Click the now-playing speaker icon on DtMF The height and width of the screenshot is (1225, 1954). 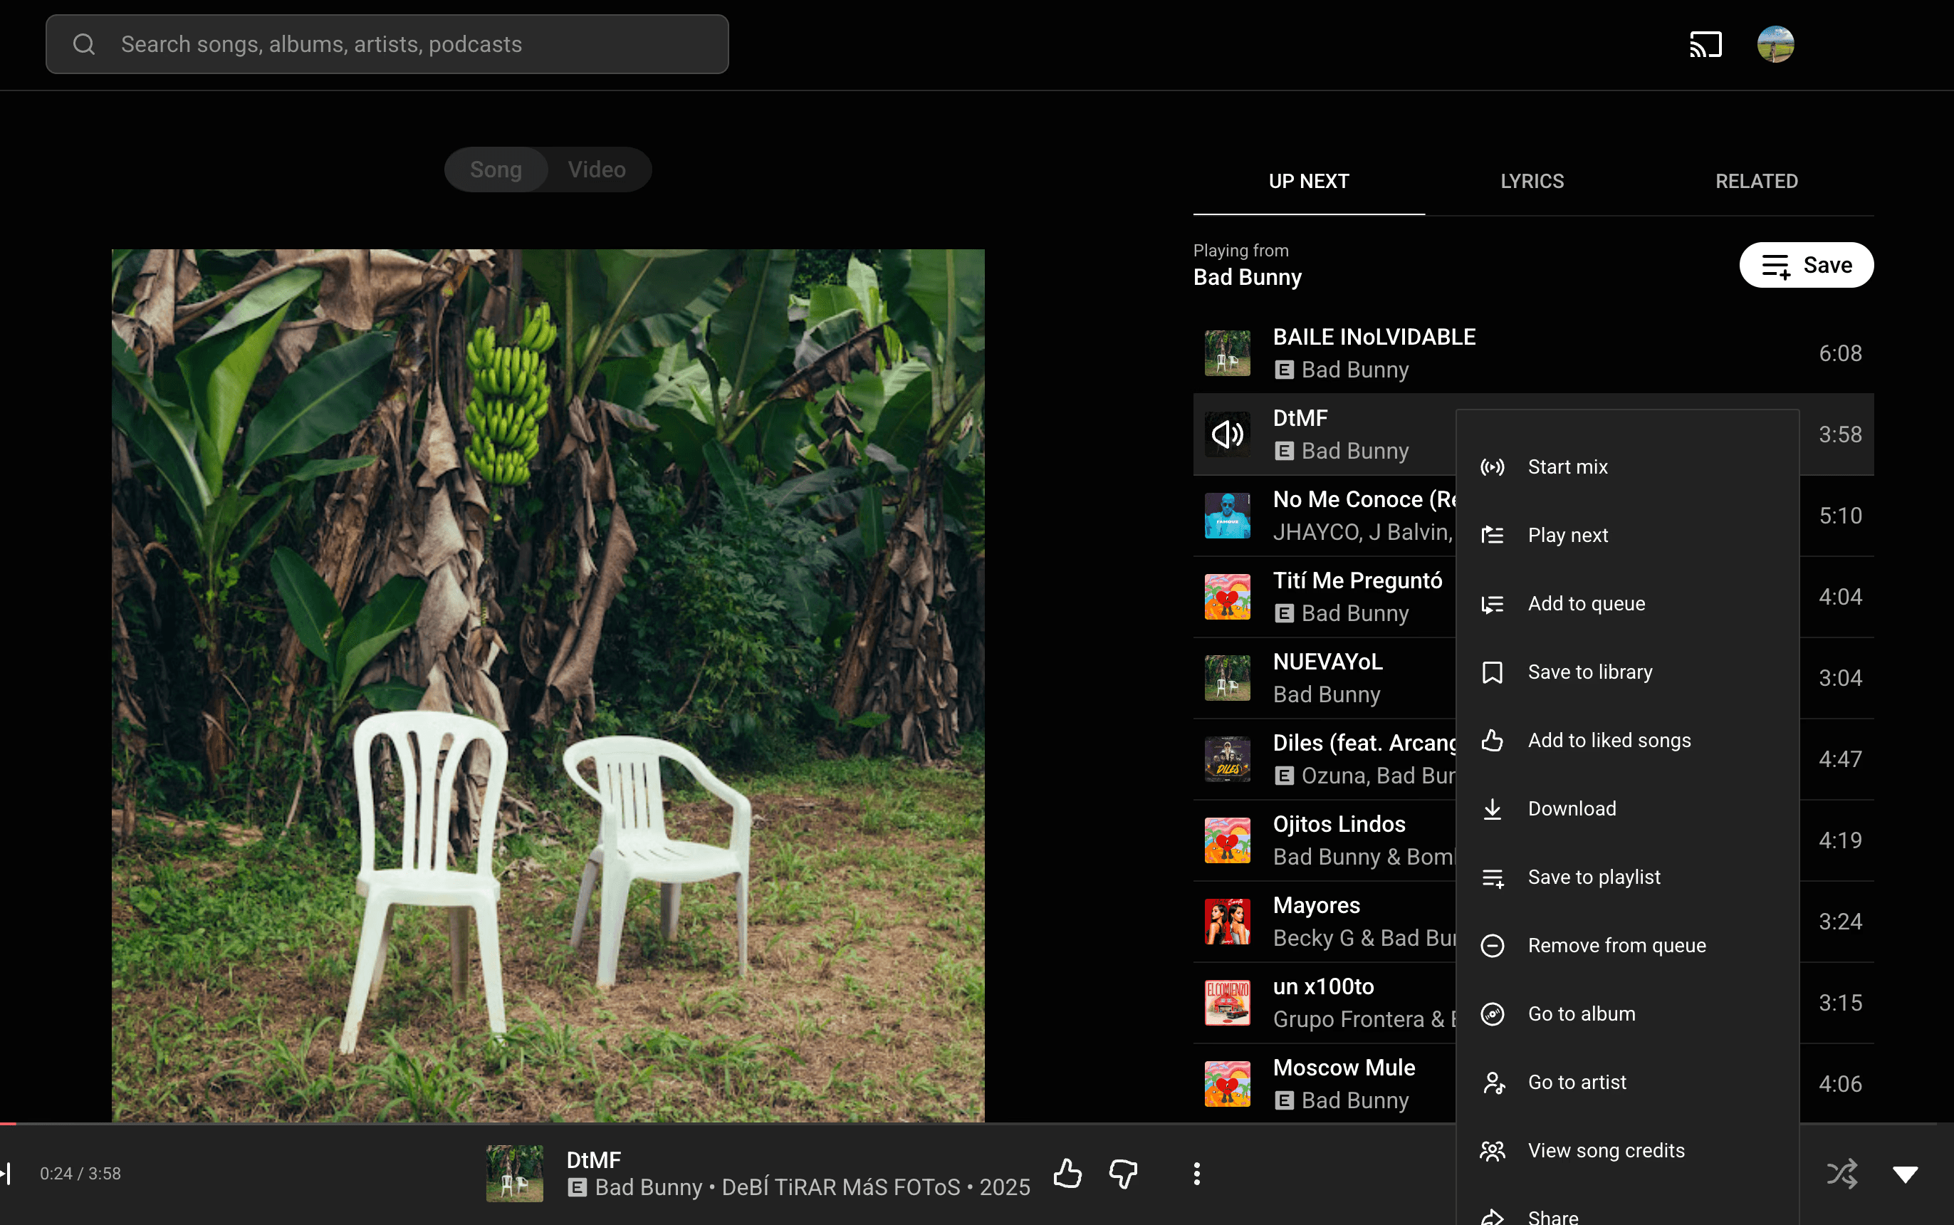click(1228, 434)
